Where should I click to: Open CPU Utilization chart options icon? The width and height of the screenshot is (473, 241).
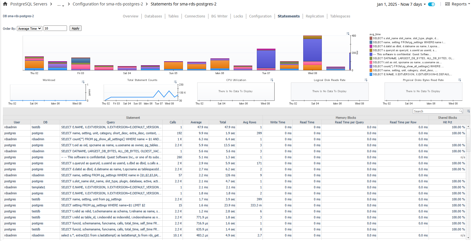(x=272, y=80)
